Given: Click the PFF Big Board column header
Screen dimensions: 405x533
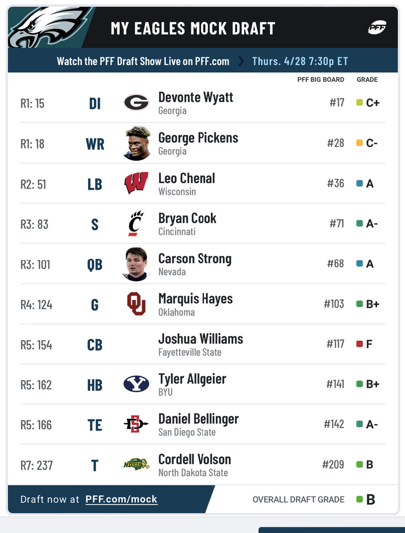Looking at the screenshot, I should 321,80.
